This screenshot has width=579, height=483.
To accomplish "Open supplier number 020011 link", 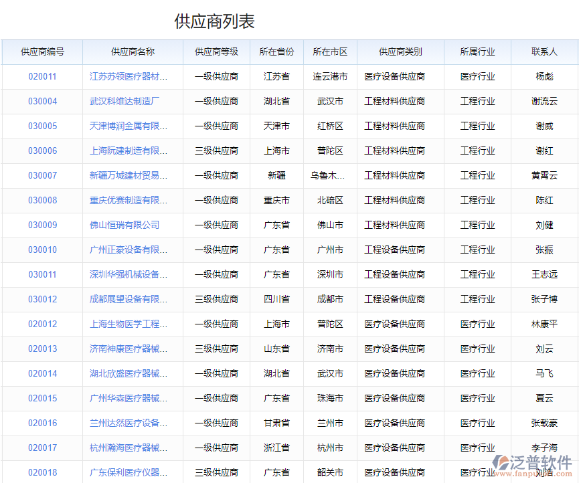I will (42, 76).
